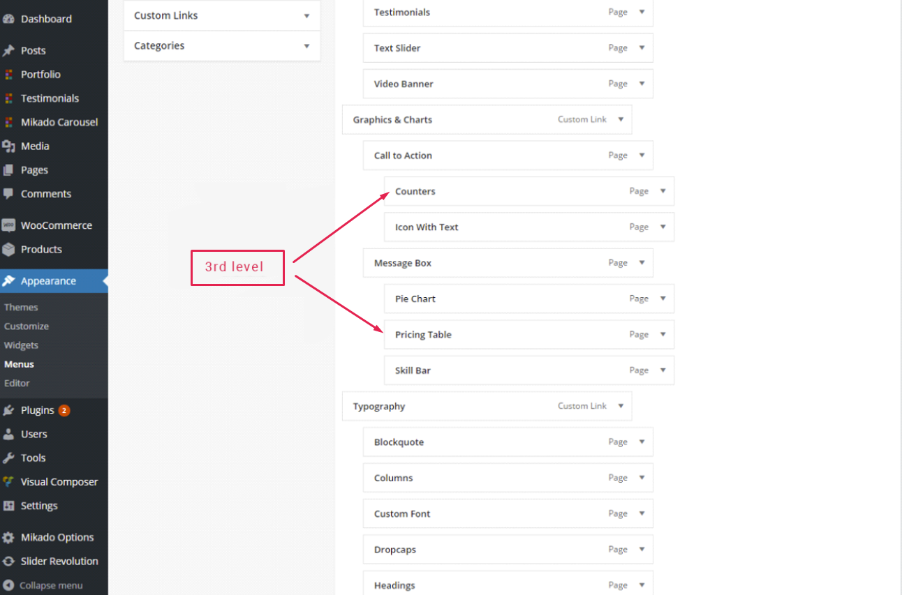This screenshot has width=902, height=595.
Task: Expand the Message Box item arrow
Action: (x=642, y=263)
